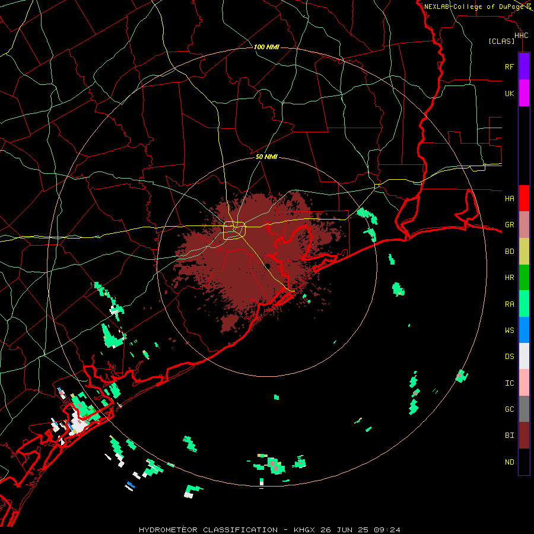The image size is (534, 534).
Task: Click the HA legend label text
Action: point(509,198)
